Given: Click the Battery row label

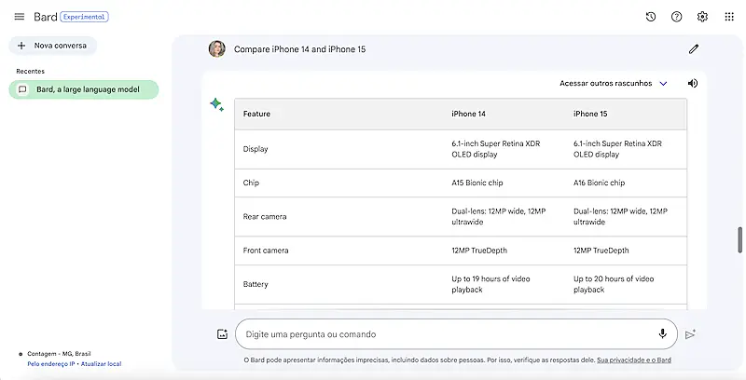Looking at the screenshot, I should coord(256,284).
